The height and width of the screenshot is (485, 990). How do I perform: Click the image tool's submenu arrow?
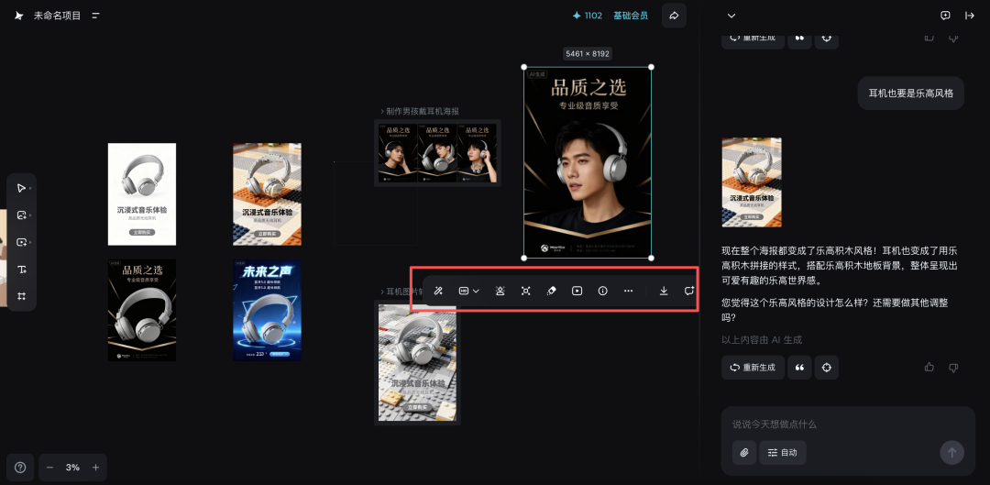[x=30, y=215]
